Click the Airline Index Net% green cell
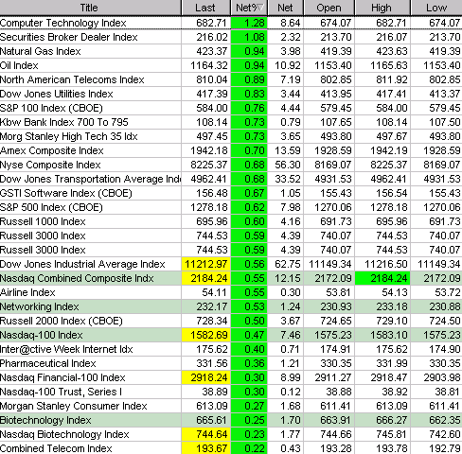This screenshot has width=462, height=454. click(249, 292)
